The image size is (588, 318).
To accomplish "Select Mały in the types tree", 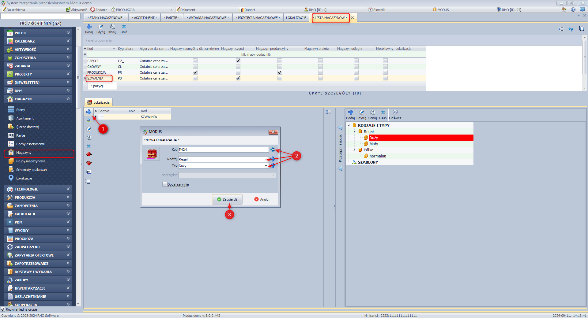I will 374,144.
